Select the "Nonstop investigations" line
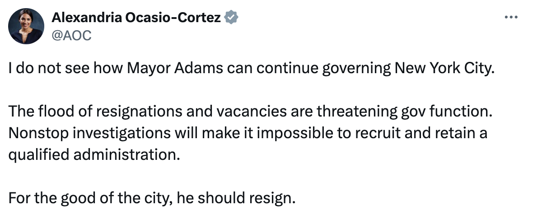This screenshot has height=224, width=533. (248, 133)
